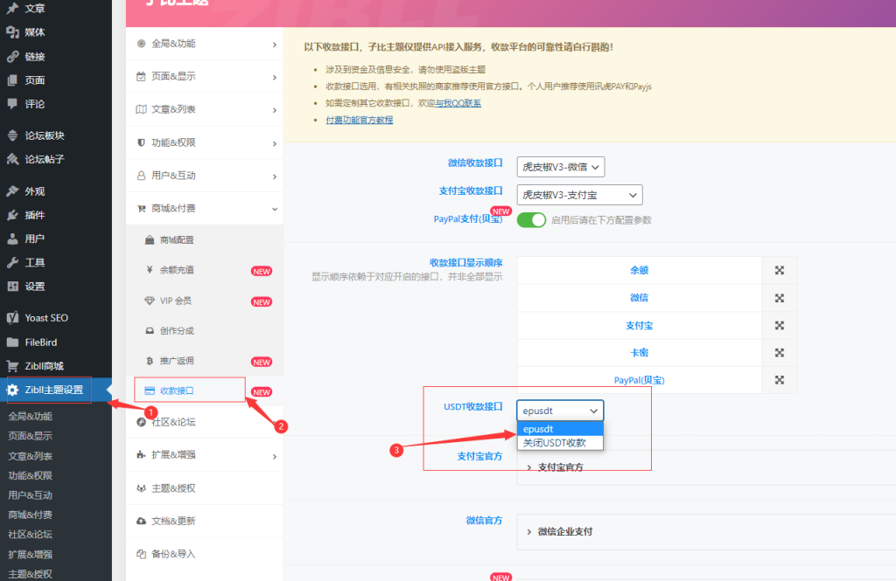Click the 商城配置 bag icon
Viewport: 896px width, 581px height.
(150, 239)
